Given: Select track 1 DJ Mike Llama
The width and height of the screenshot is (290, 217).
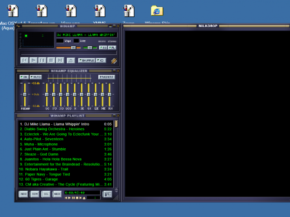Looking at the screenshot, I should tap(66, 124).
